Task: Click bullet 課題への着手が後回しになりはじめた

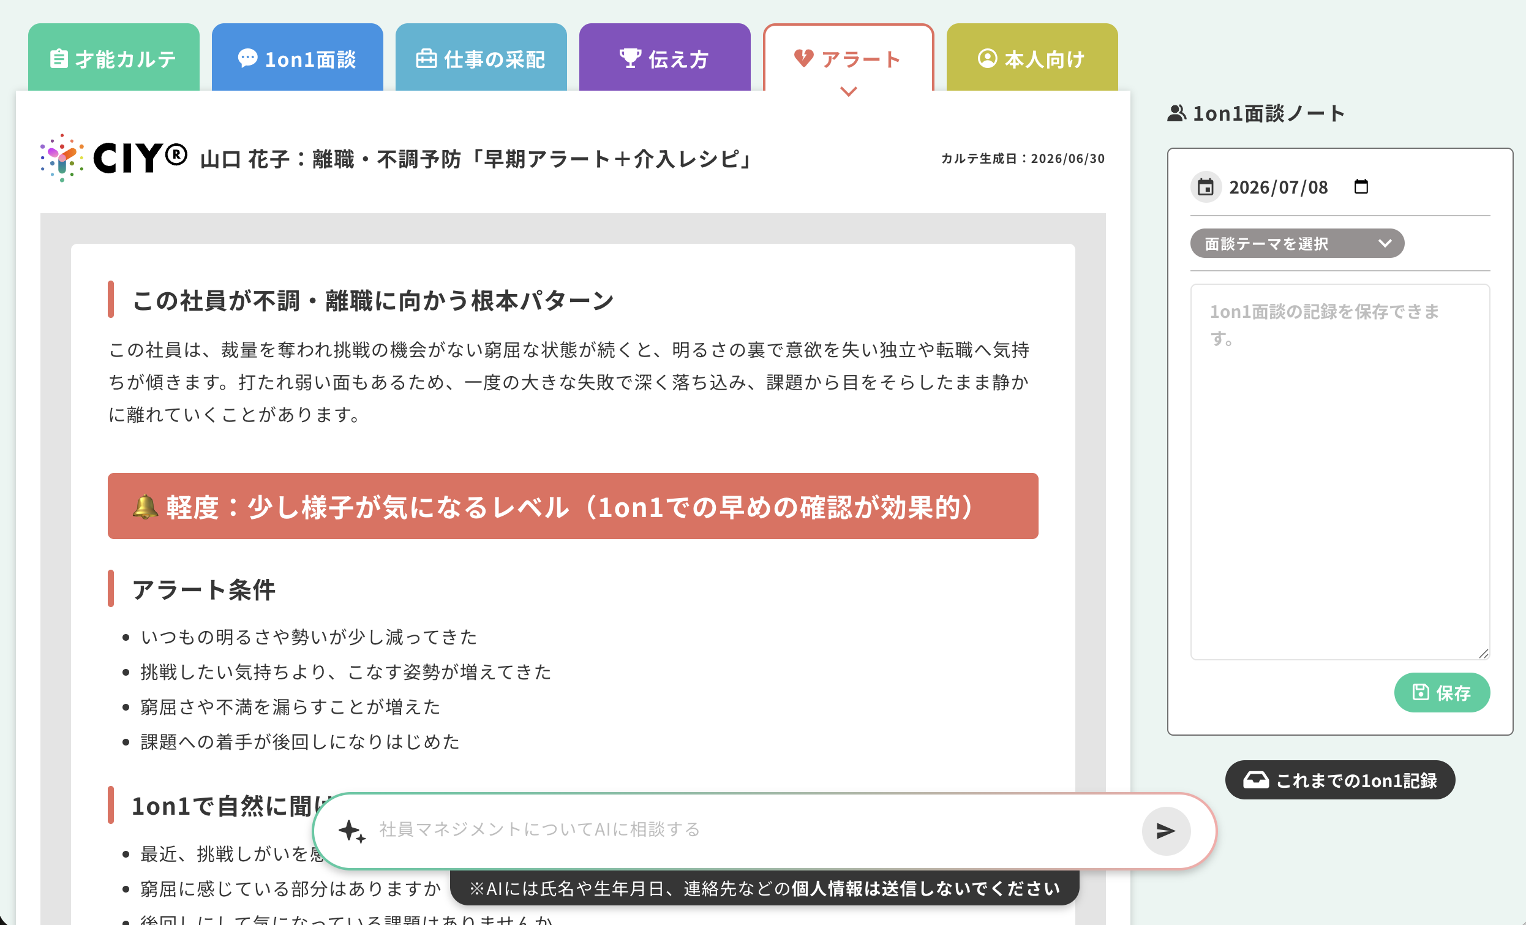Action: tap(300, 742)
